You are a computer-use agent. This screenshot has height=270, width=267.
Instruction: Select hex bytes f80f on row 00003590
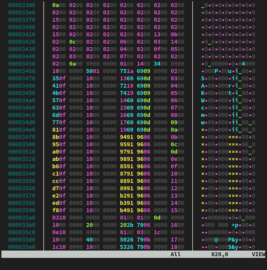(x=59, y=210)
